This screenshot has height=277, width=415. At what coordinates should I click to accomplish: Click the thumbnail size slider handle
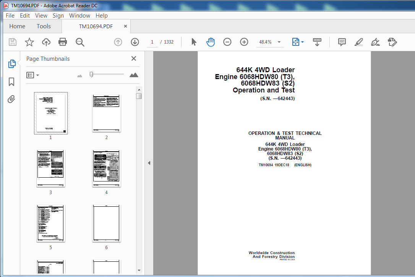click(x=91, y=75)
